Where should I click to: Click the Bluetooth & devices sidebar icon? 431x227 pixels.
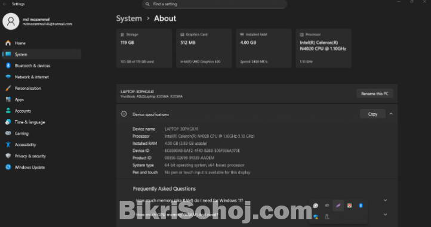[8, 66]
